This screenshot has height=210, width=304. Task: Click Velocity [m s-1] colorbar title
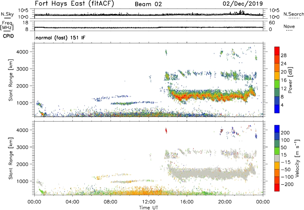(x=297, y=158)
